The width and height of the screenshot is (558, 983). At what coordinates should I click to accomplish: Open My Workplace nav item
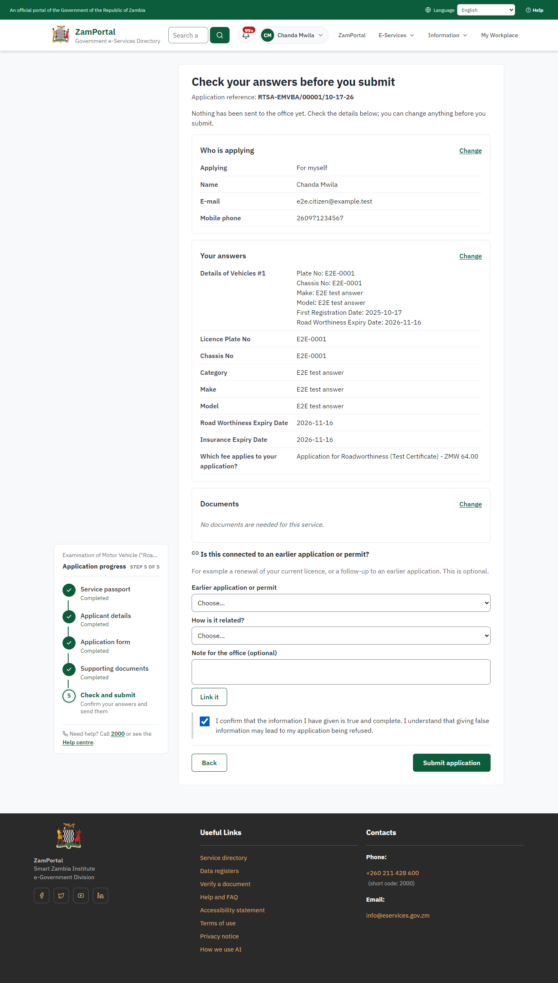tap(500, 35)
